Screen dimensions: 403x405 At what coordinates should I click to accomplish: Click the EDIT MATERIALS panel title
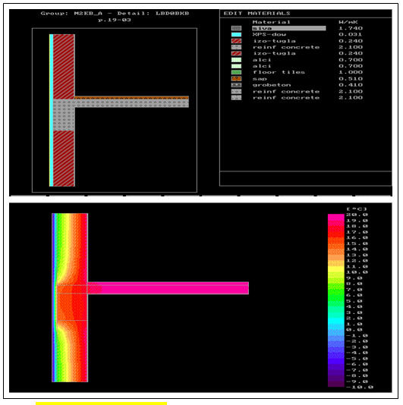(257, 14)
